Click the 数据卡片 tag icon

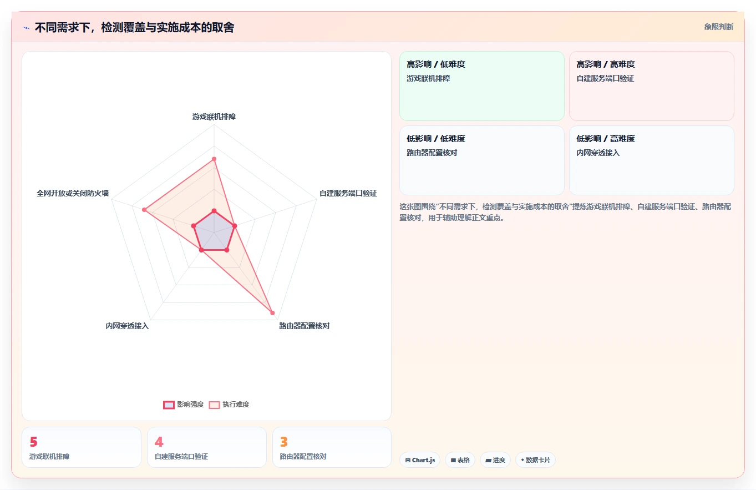click(522, 460)
